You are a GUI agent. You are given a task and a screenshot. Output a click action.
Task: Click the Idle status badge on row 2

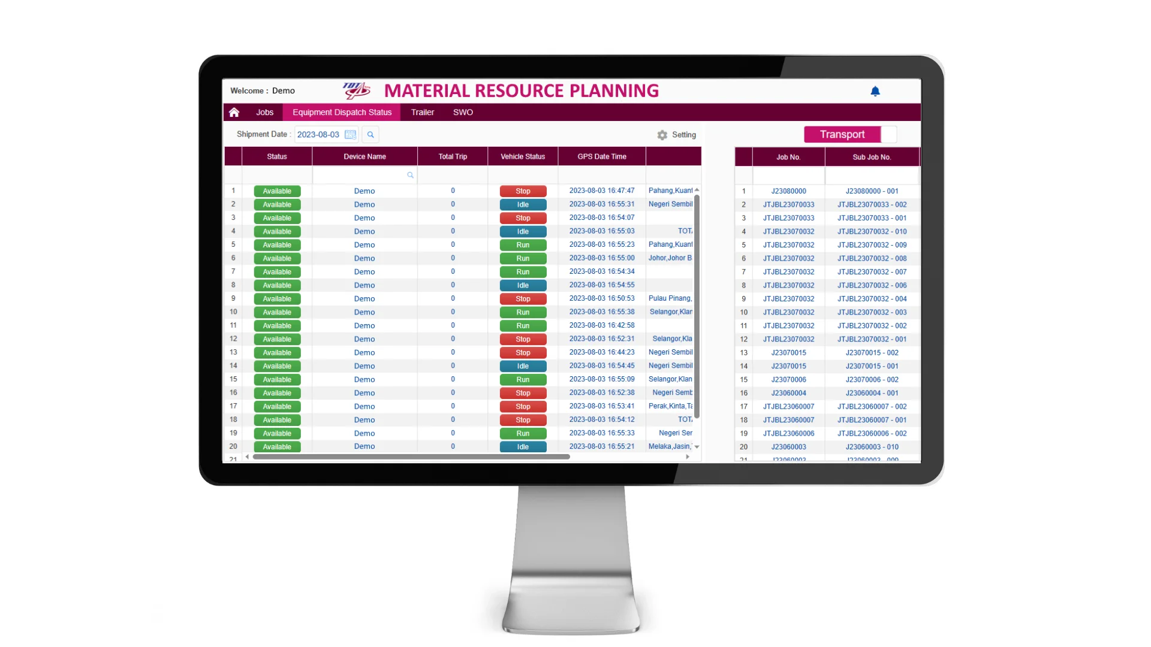[522, 204]
